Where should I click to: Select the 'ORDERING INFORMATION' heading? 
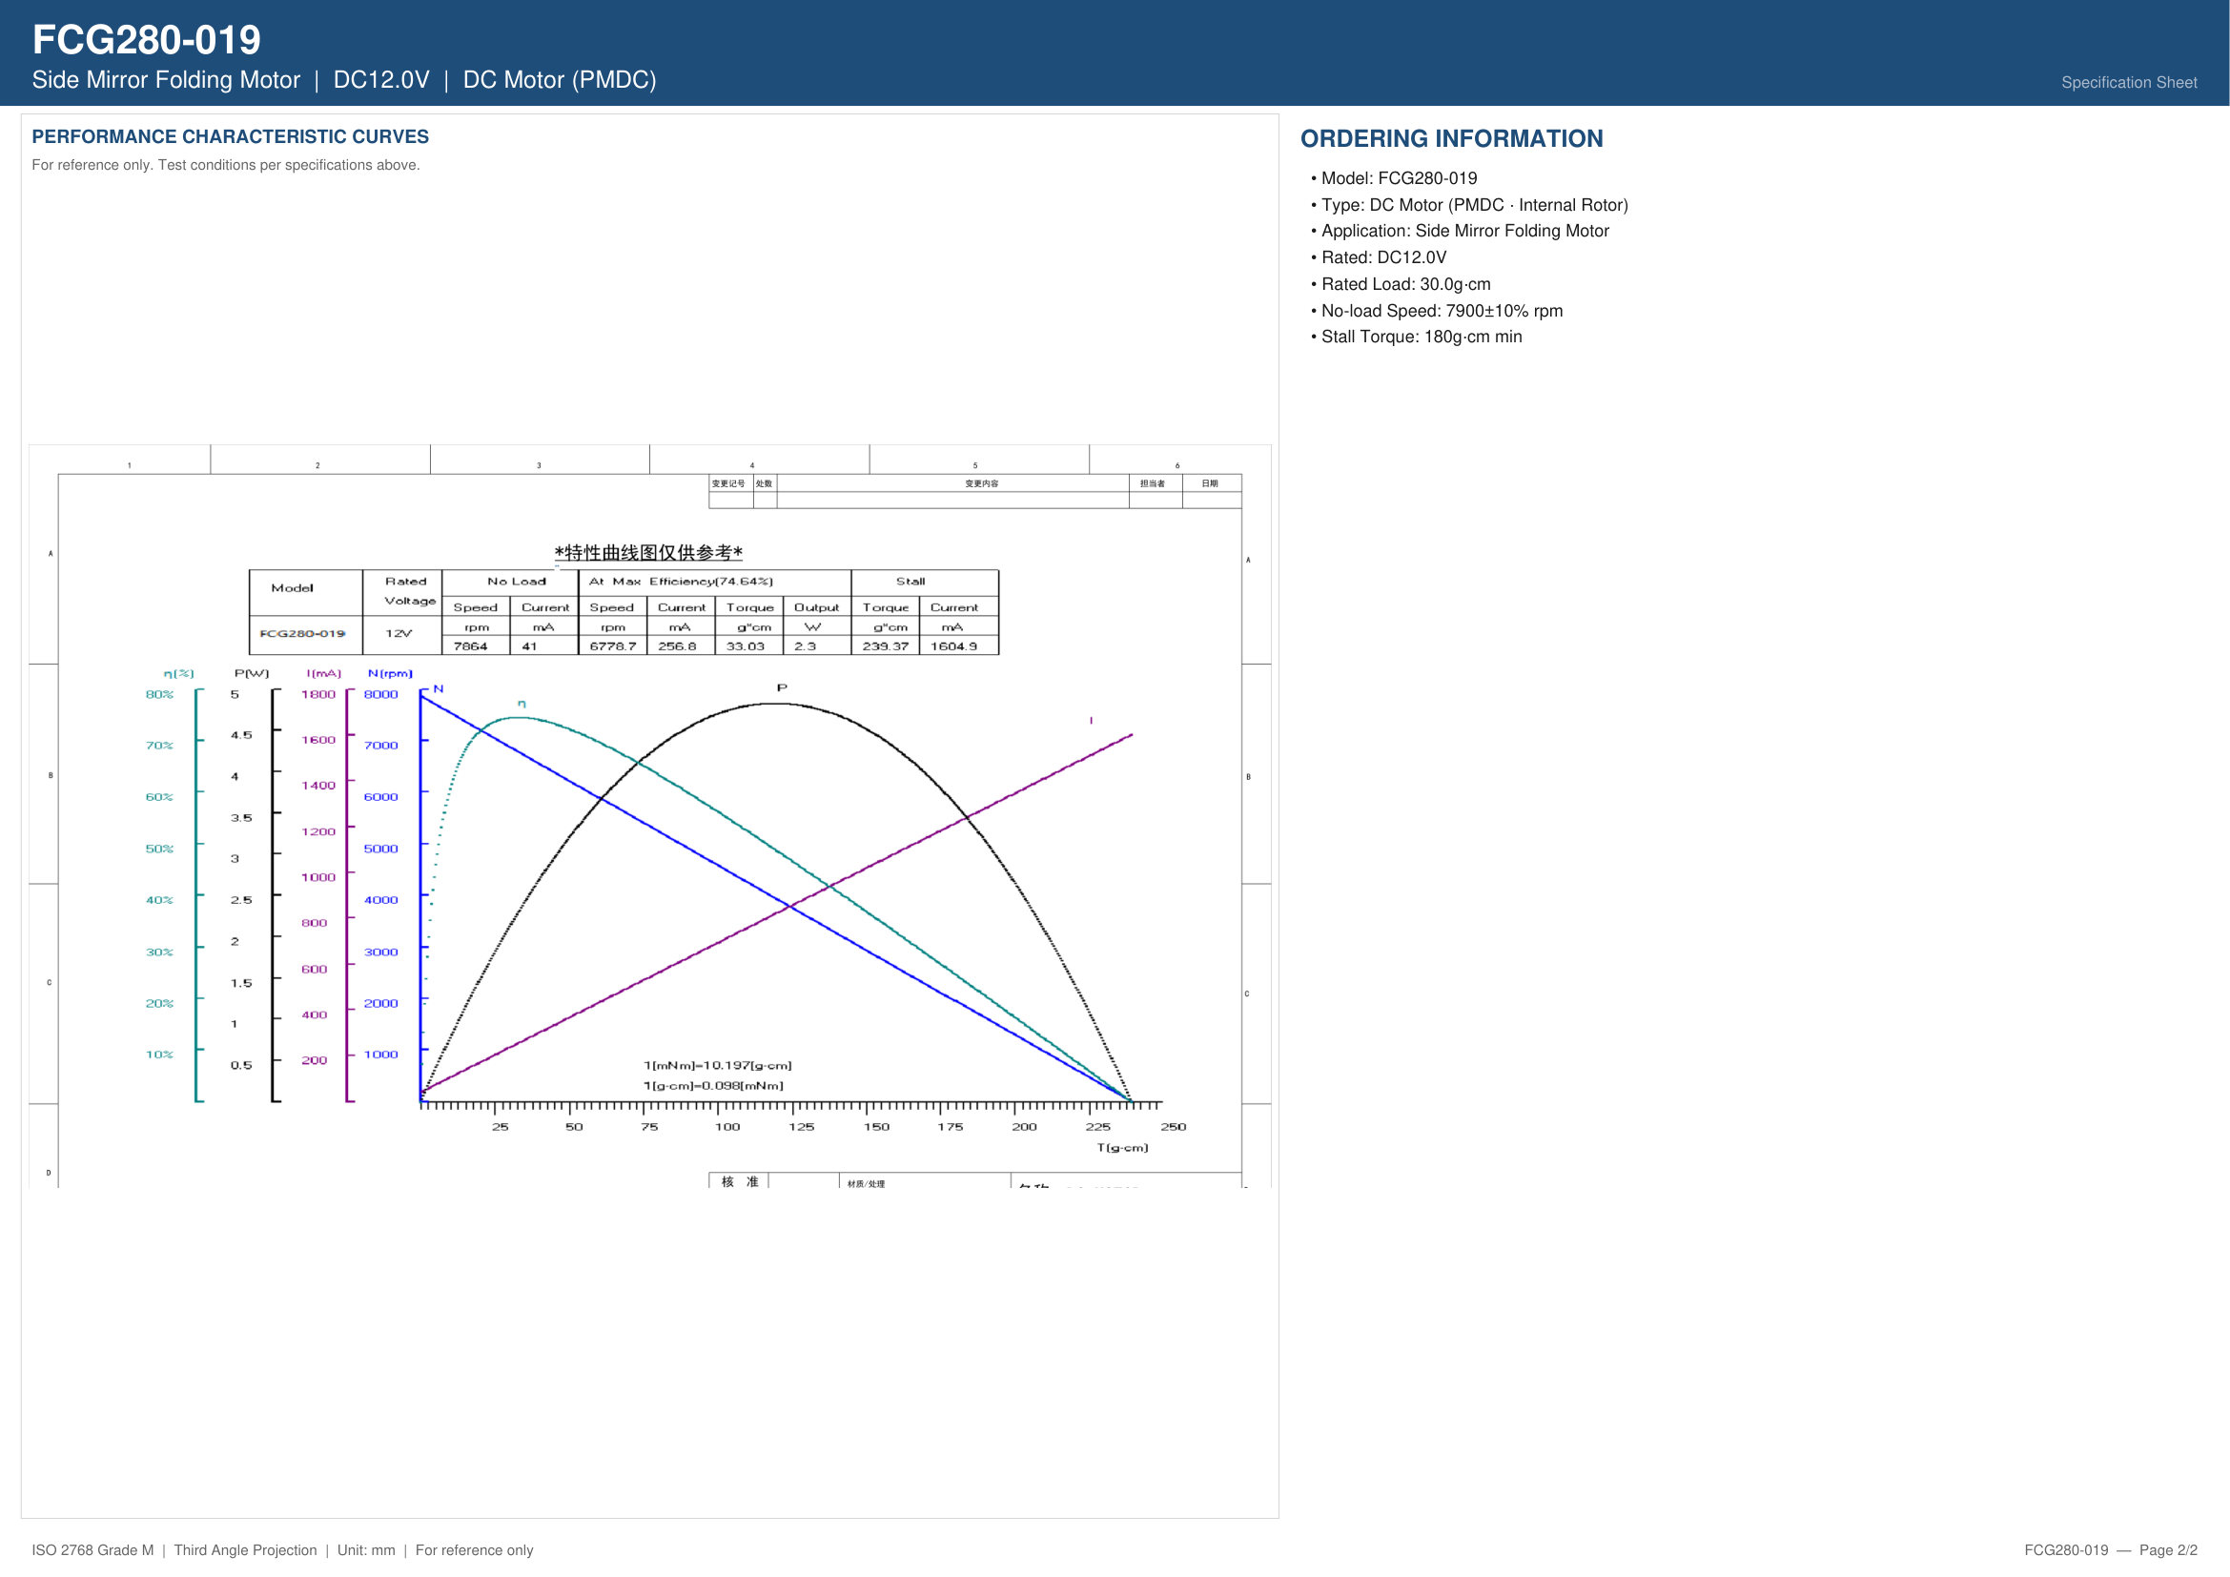click(1451, 139)
